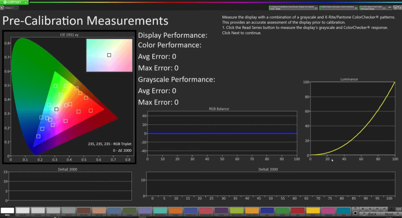This screenshot has width=402, height=218.
Task: Select the Blue Flower patch
Action: [145, 211]
